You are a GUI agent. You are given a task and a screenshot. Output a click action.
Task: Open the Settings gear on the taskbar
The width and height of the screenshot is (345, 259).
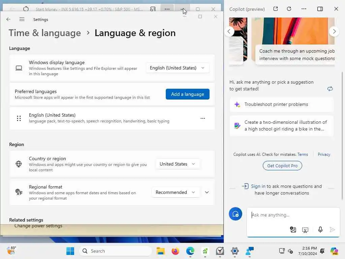[x=235, y=251]
